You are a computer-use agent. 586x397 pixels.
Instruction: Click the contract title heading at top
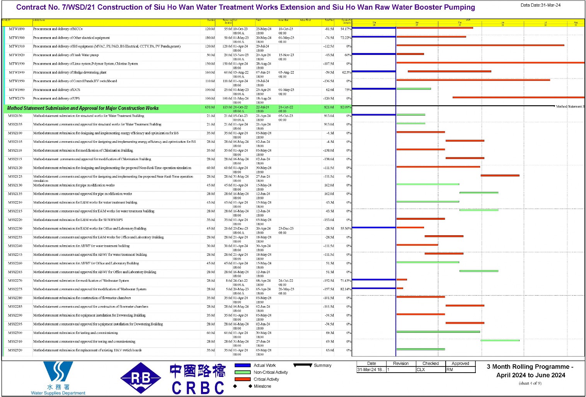click(245, 7)
